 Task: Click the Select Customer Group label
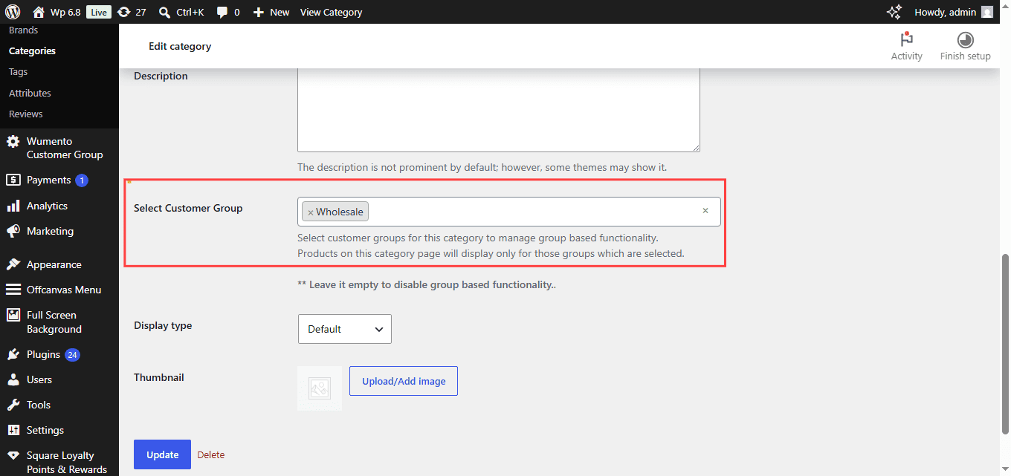pos(188,208)
